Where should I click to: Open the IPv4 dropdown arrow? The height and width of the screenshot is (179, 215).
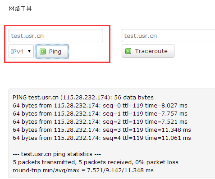(29, 51)
